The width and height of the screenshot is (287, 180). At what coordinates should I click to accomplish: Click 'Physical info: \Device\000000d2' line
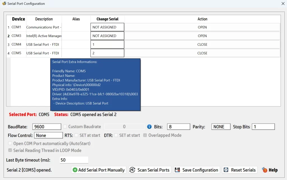point(76,85)
